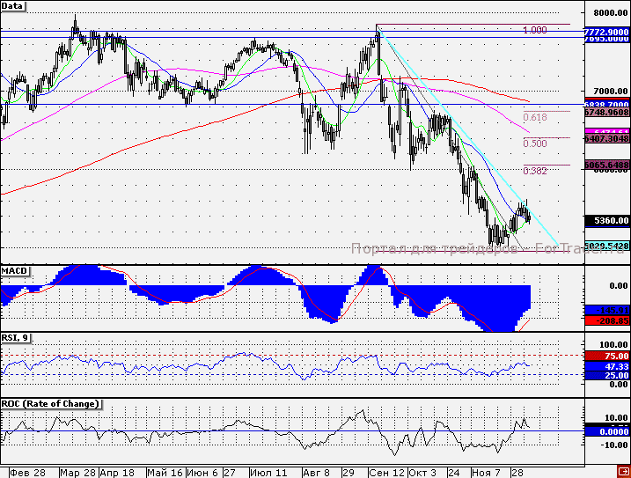This screenshot has width=631, height=478.
Task: Click the Fibonacci 0.382 level label
Action: click(534, 171)
